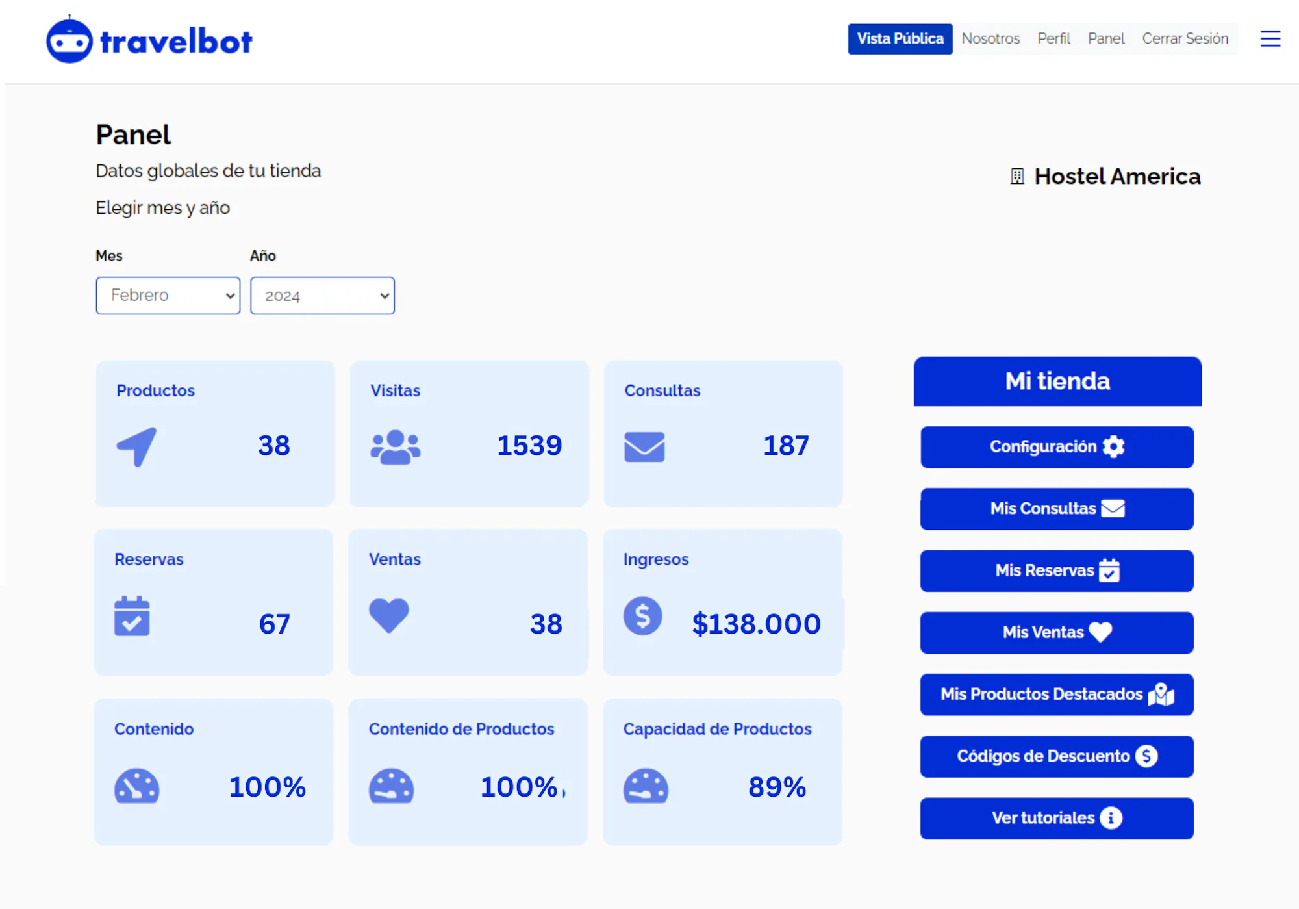The width and height of the screenshot is (1299, 909).
Task: Open Códigos de Descuento
Action: click(x=1056, y=756)
